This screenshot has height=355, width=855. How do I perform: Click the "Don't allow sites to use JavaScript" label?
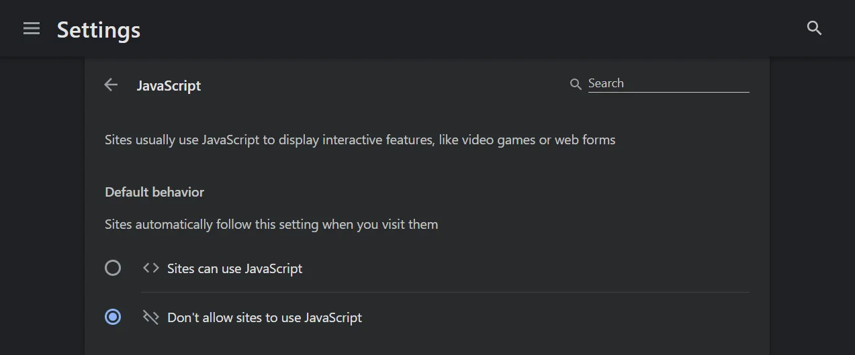(265, 318)
